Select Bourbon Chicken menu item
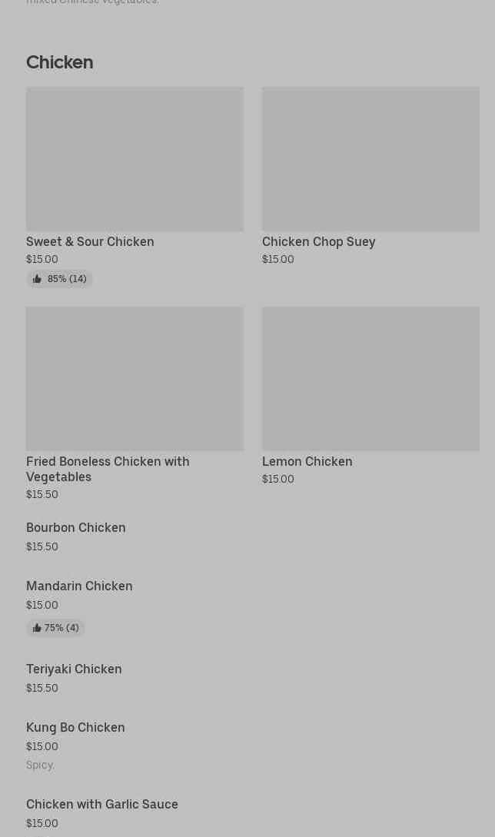This screenshot has width=495, height=837. (x=75, y=527)
